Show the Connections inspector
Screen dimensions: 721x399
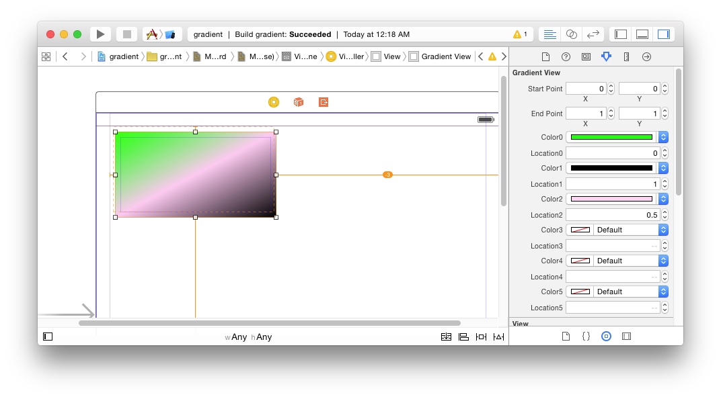click(646, 56)
